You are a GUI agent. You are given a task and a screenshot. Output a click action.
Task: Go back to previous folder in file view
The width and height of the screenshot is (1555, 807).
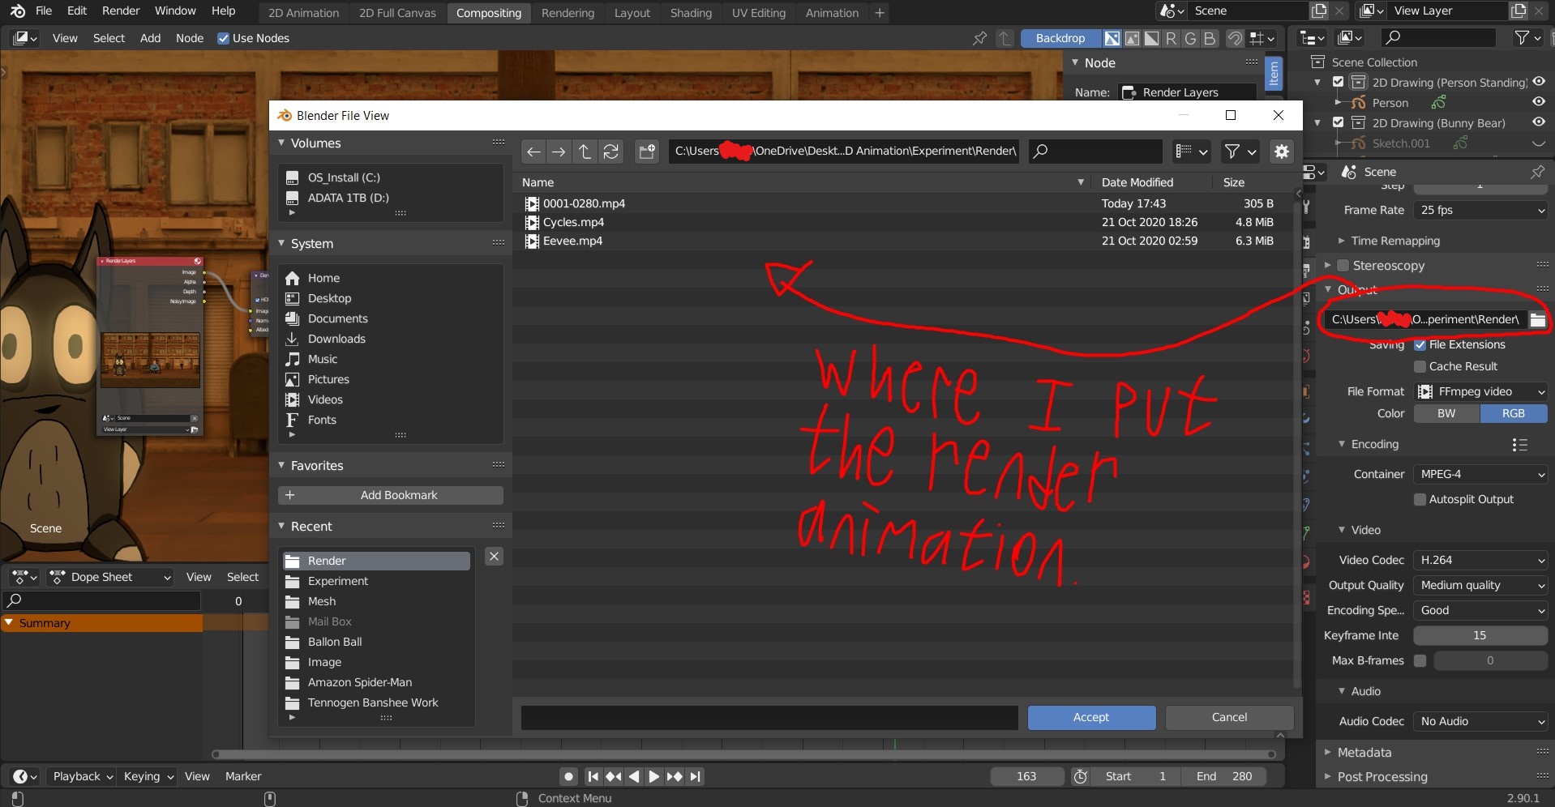[533, 152]
